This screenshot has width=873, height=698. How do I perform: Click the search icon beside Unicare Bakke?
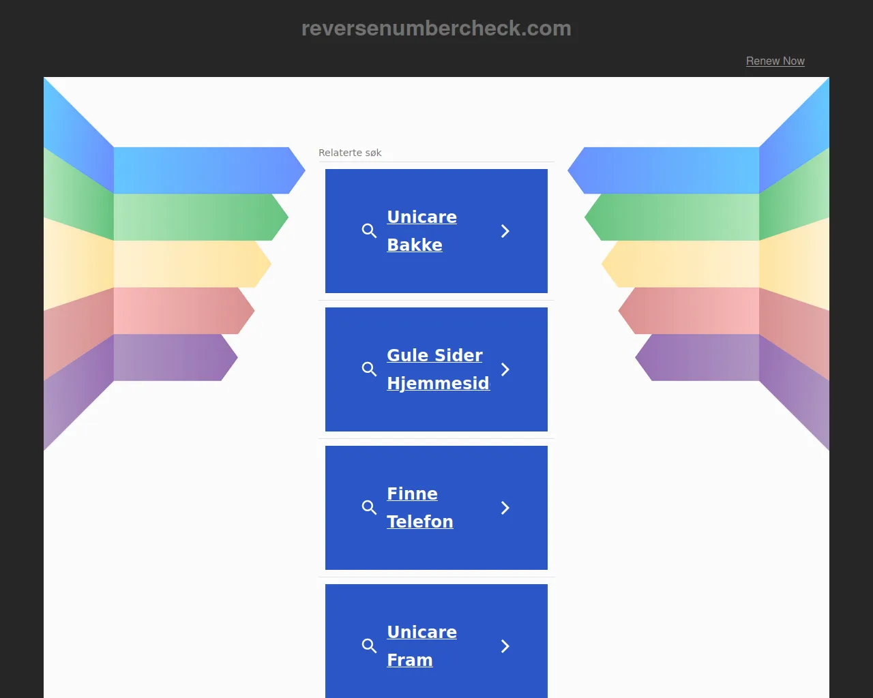(x=369, y=231)
